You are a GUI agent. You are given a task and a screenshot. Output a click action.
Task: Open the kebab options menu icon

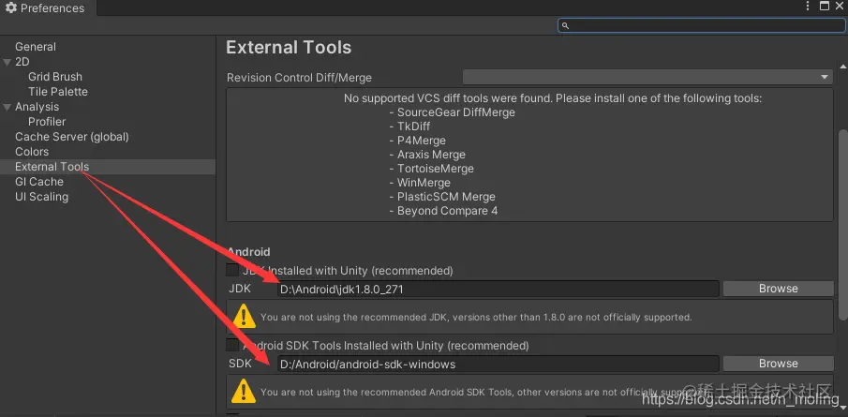pyautogui.click(x=808, y=6)
